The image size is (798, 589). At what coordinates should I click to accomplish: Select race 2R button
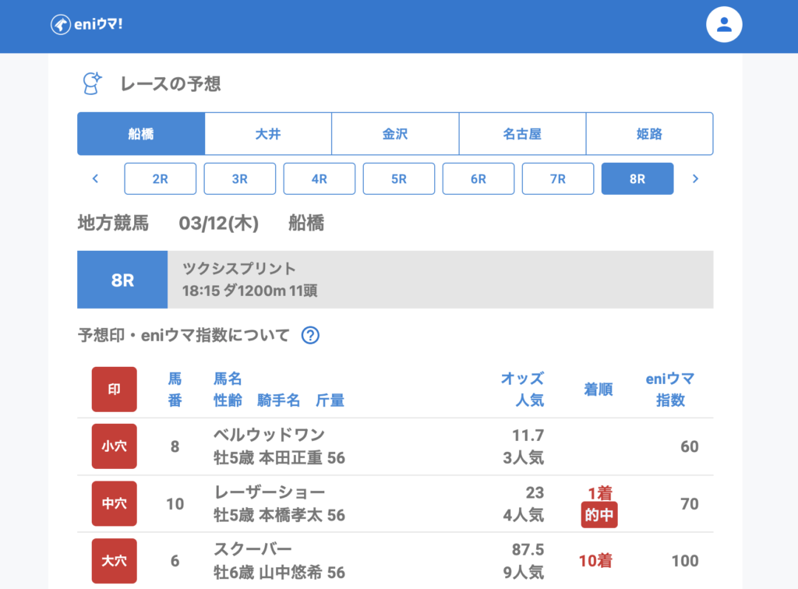(160, 178)
